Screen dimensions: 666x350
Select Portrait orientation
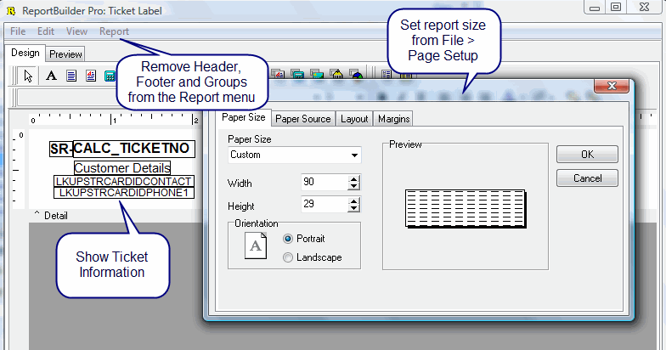[287, 239]
